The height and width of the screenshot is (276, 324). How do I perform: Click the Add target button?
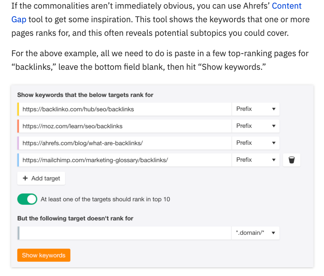(x=41, y=178)
